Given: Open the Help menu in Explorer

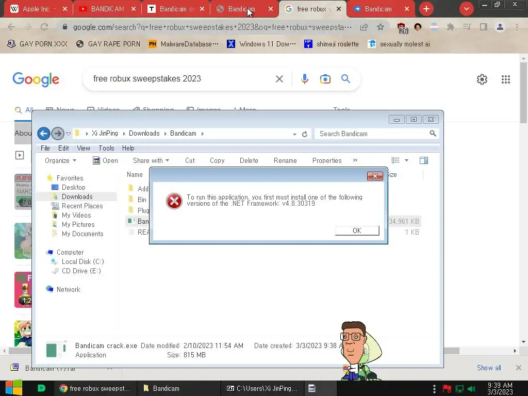Looking at the screenshot, I should (128, 148).
